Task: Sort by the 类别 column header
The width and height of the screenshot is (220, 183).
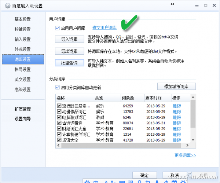Action: click(x=107, y=98)
